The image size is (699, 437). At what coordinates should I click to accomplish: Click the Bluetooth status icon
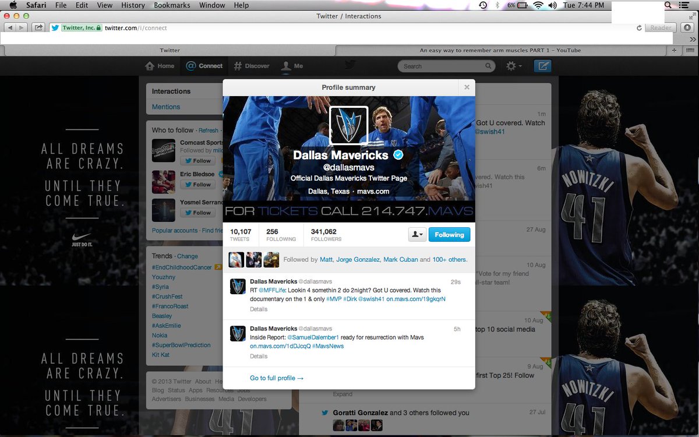[497, 5]
